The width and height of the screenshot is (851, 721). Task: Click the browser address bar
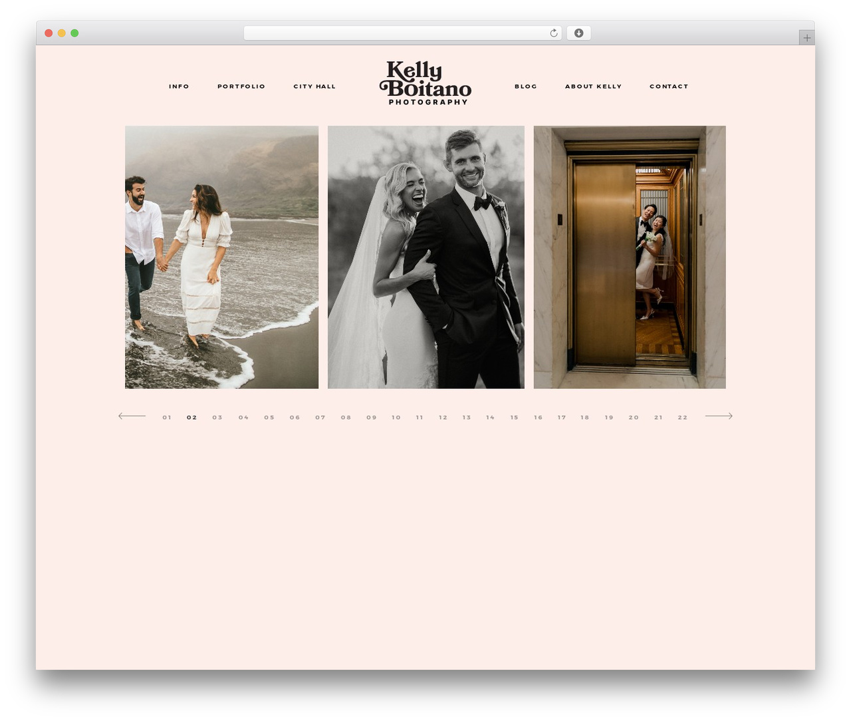coord(403,33)
